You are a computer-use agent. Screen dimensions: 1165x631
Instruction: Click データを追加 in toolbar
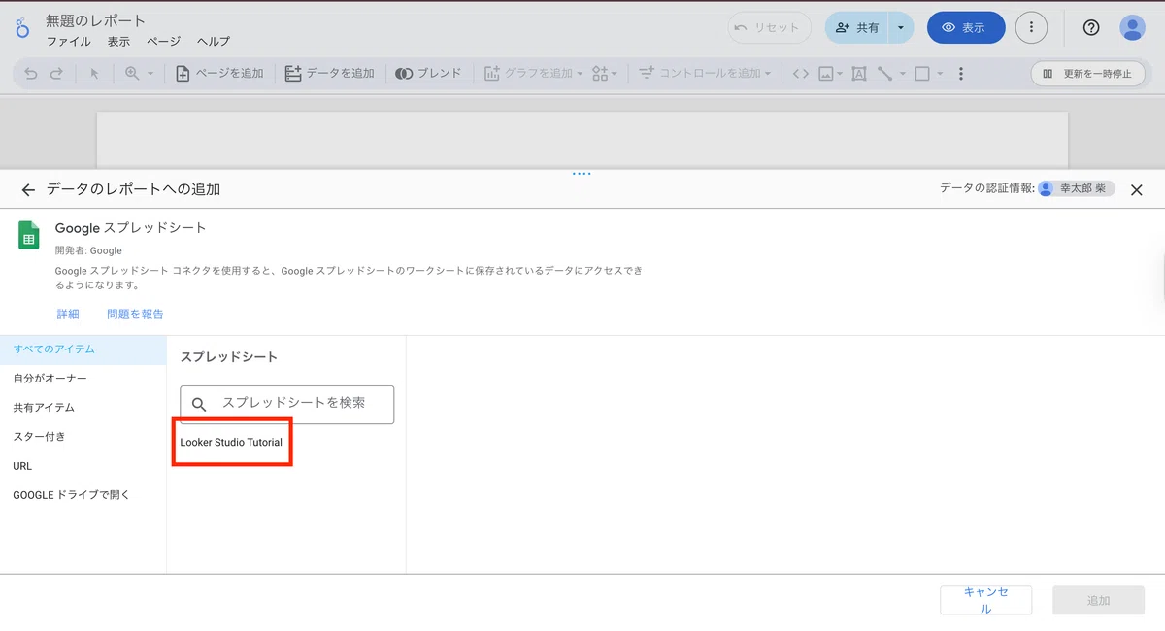pyautogui.click(x=330, y=74)
